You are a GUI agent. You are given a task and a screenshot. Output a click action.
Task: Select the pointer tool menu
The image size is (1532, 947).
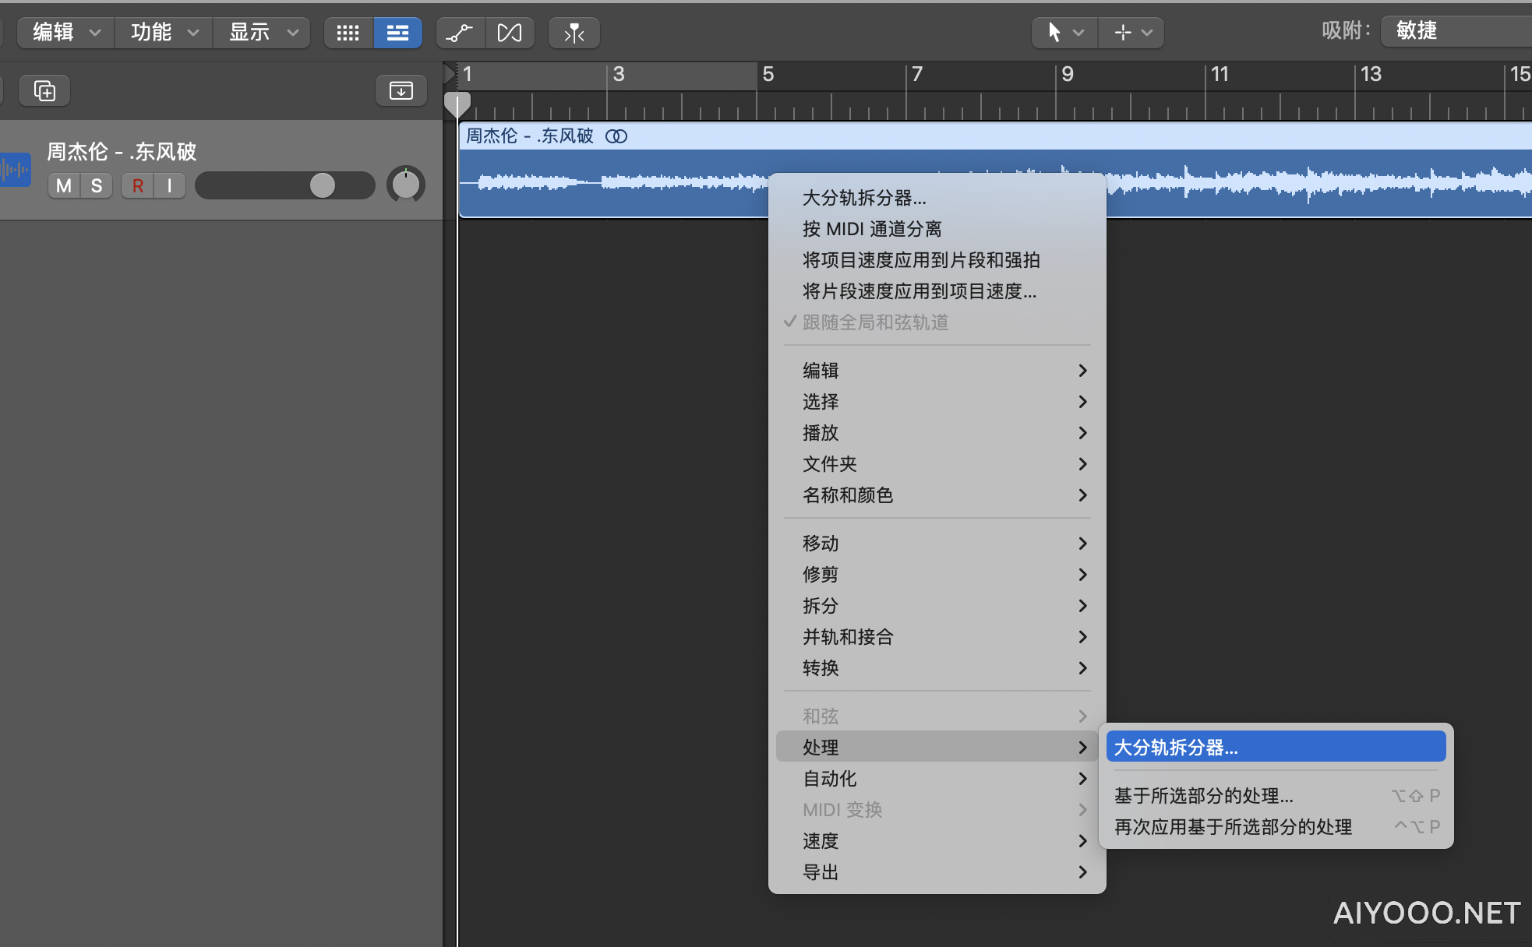(1065, 33)
